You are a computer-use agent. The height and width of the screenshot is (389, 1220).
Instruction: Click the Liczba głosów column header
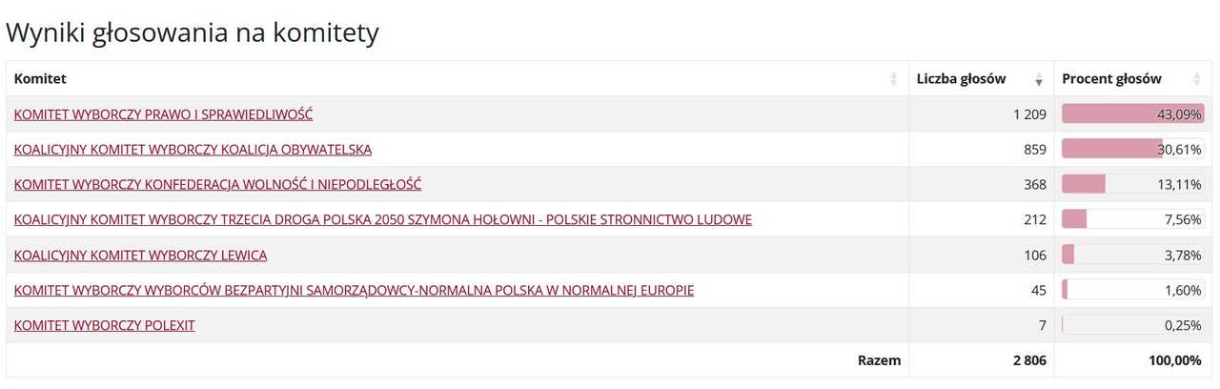tap(981, 79)
